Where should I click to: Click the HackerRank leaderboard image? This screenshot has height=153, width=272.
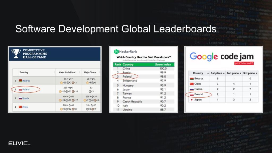(x=143, y=79)
